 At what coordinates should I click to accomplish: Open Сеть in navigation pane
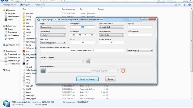[x=7, y=70]
